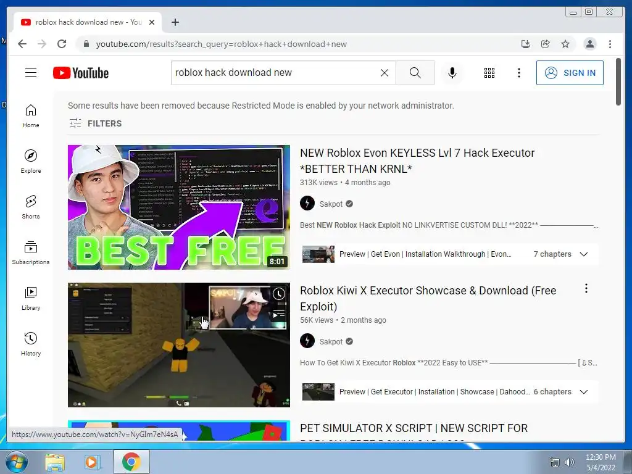
Task: Open Chrome's three-dot menu
Action: pyautogui.click(x=610, y=44)
